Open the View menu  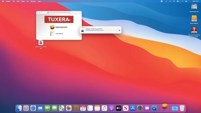[23, 1]
